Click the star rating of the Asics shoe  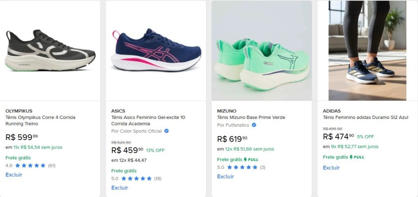(x=136, y=179)
